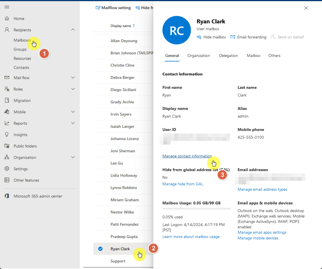The height and width of the screenshot is (269, 322).
Task: Expand the Mobile section chevron
Action: (73, 112)
